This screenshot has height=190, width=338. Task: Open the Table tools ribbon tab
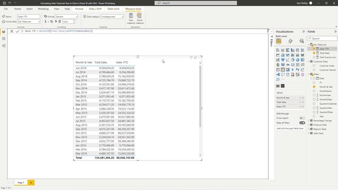tap(113, 9)
